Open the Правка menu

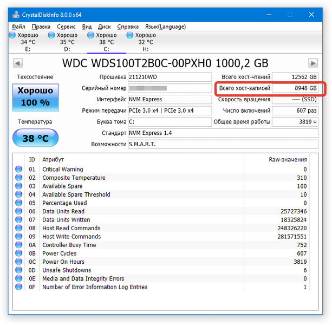(41, 27)
